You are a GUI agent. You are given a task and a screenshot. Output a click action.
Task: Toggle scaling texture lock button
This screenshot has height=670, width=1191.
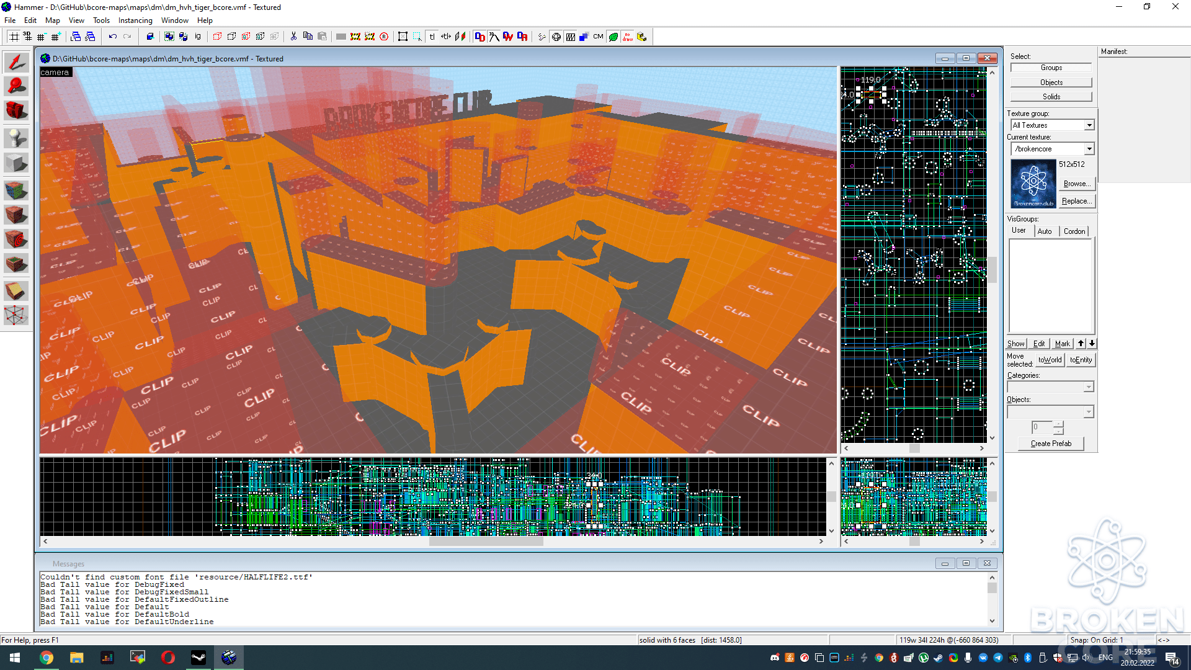pyautogui.click(x=446, y=37)
